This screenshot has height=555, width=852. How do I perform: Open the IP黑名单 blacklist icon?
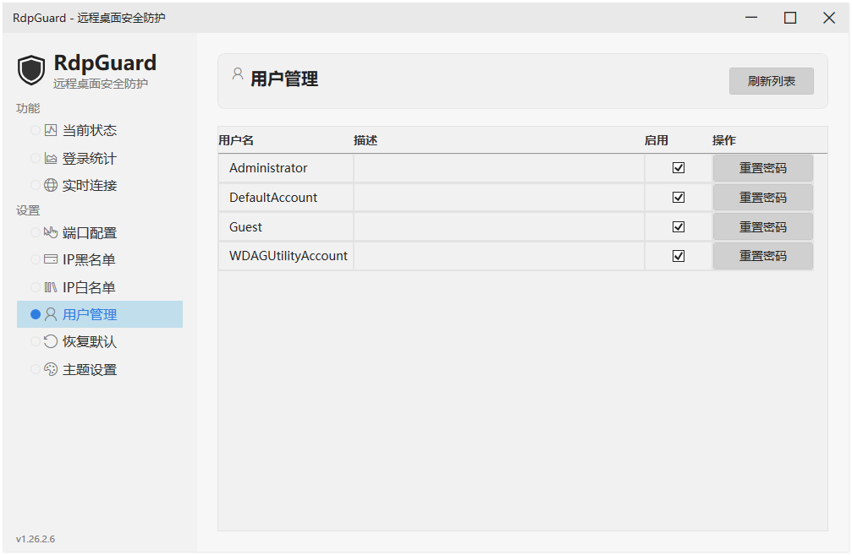[49, 259]
